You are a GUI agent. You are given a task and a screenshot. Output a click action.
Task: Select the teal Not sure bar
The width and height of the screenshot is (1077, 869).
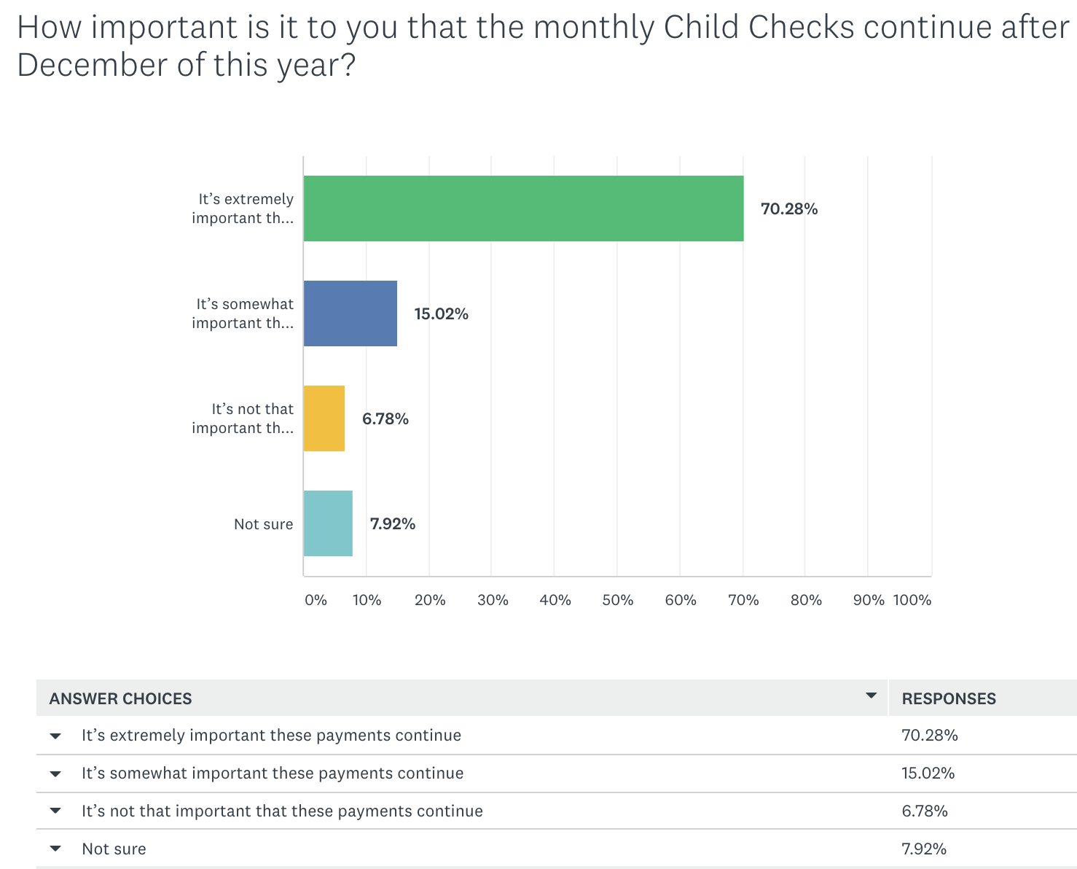click(328, 523)
